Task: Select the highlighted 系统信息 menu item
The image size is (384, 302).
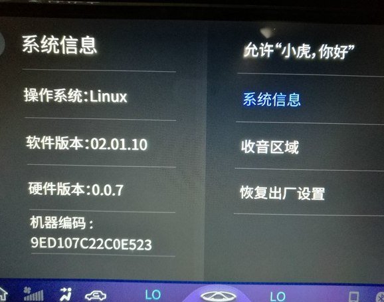Action: (x=272, y=99)
